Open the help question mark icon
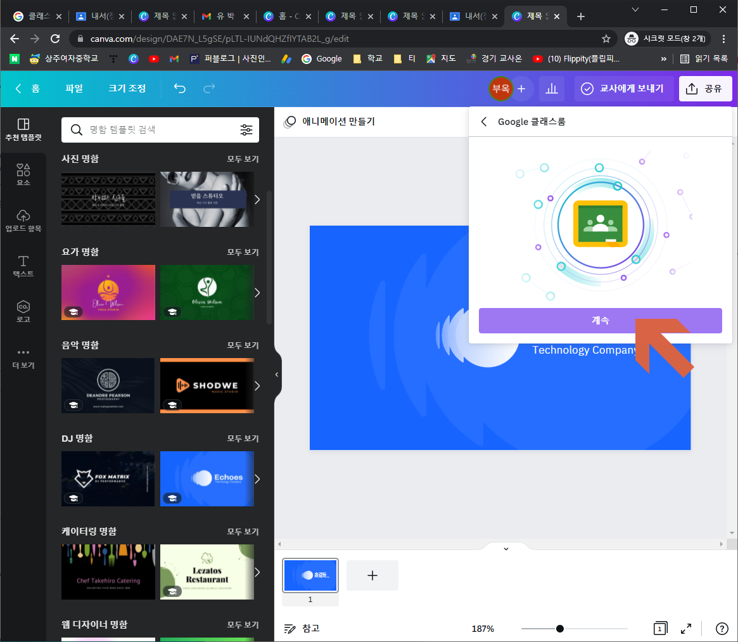The height and width of the screenshot is (642, 738). [x=722, y=628]
